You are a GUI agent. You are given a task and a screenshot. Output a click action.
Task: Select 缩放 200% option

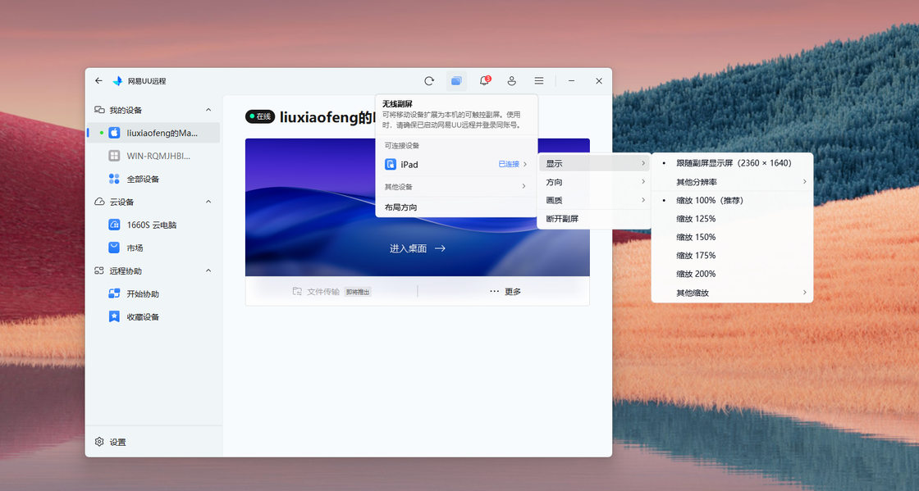click(732, 274)
